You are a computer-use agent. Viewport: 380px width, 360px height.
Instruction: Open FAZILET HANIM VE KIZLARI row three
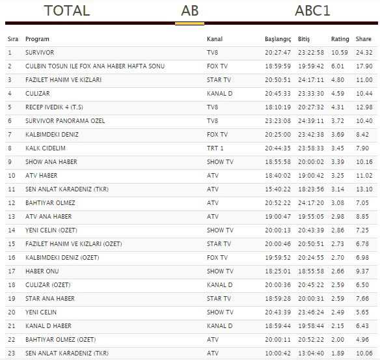pyautogui.click(x=191, y=80)
